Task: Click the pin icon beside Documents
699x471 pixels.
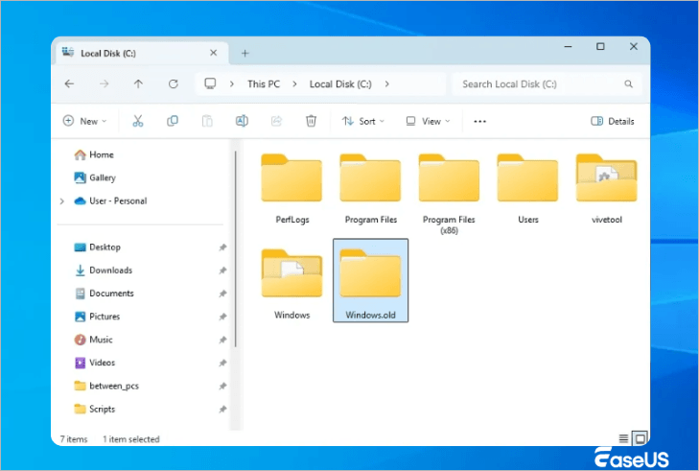Action: point(222,294)
